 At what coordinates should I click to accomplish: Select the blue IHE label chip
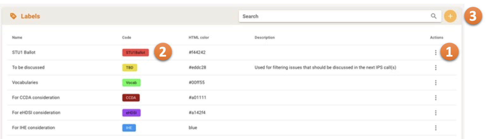point(129,128)
